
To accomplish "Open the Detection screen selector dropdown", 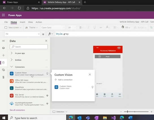I will coord(60,112).
